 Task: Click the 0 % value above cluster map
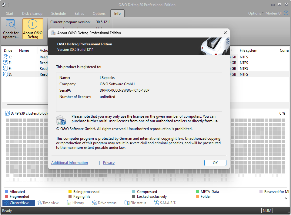tap(282, 113)
